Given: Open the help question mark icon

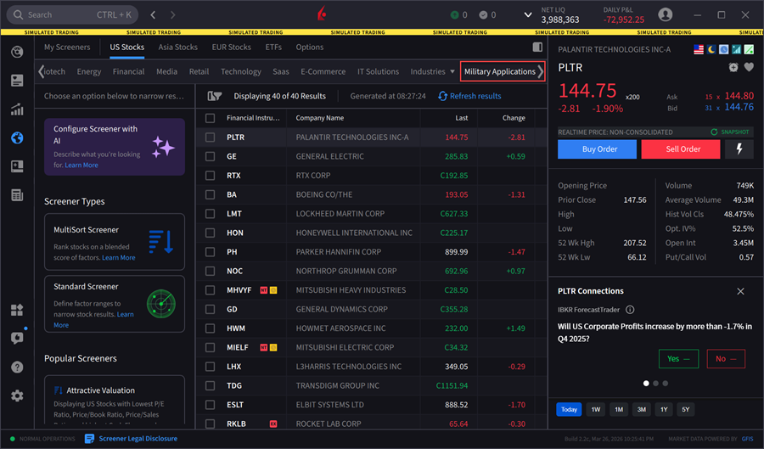Looking at the screenshot, I should (17, 367).
